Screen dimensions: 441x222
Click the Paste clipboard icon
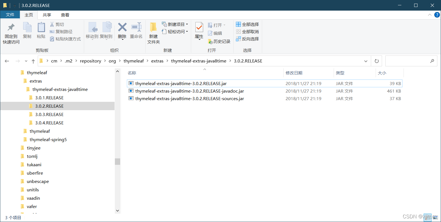tap(41, 27)
